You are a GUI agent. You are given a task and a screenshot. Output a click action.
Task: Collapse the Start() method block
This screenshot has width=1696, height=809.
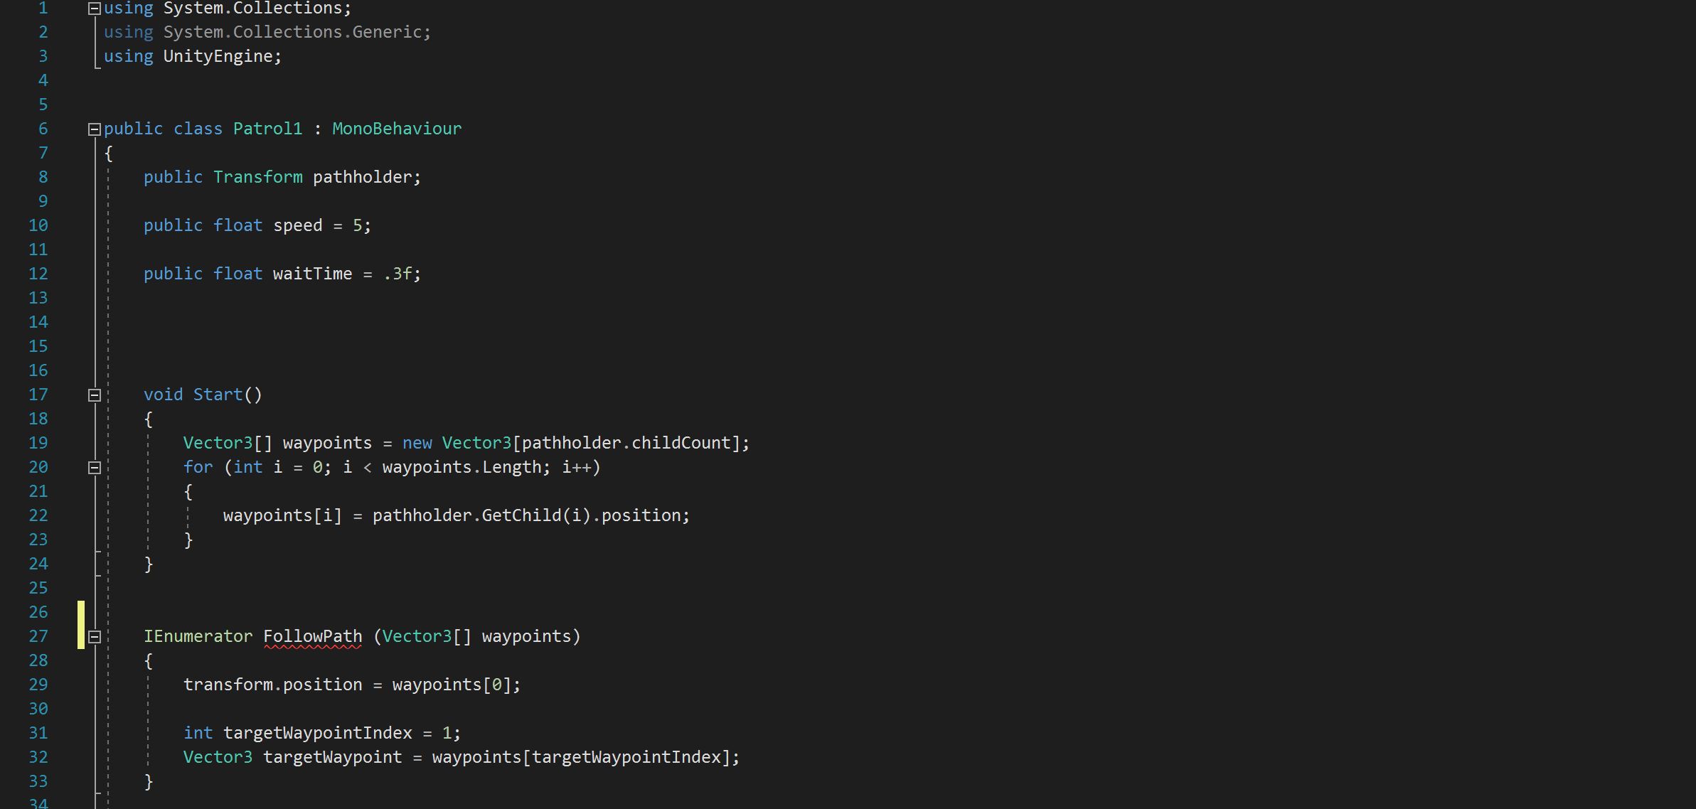pos(94,395)
